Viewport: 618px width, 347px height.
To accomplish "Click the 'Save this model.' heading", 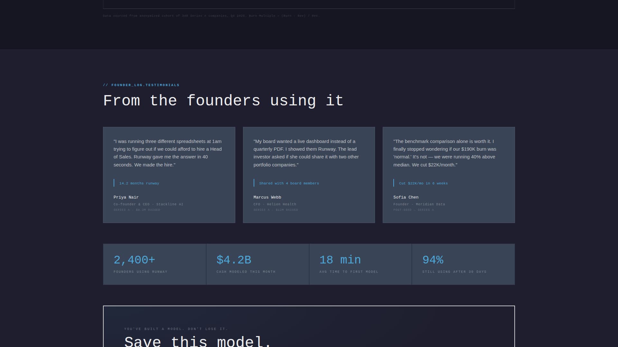I will [198, 341].
